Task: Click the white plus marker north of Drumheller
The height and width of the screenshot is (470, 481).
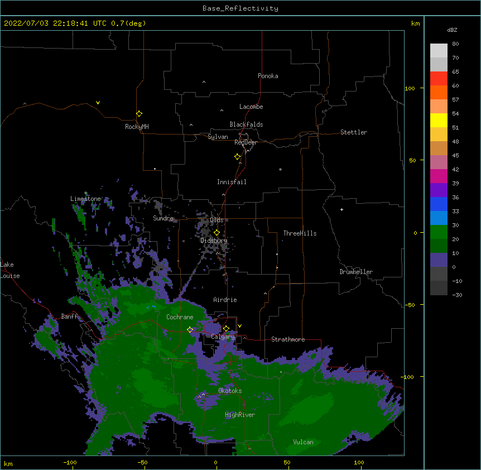Action: (x=341, y=209)
